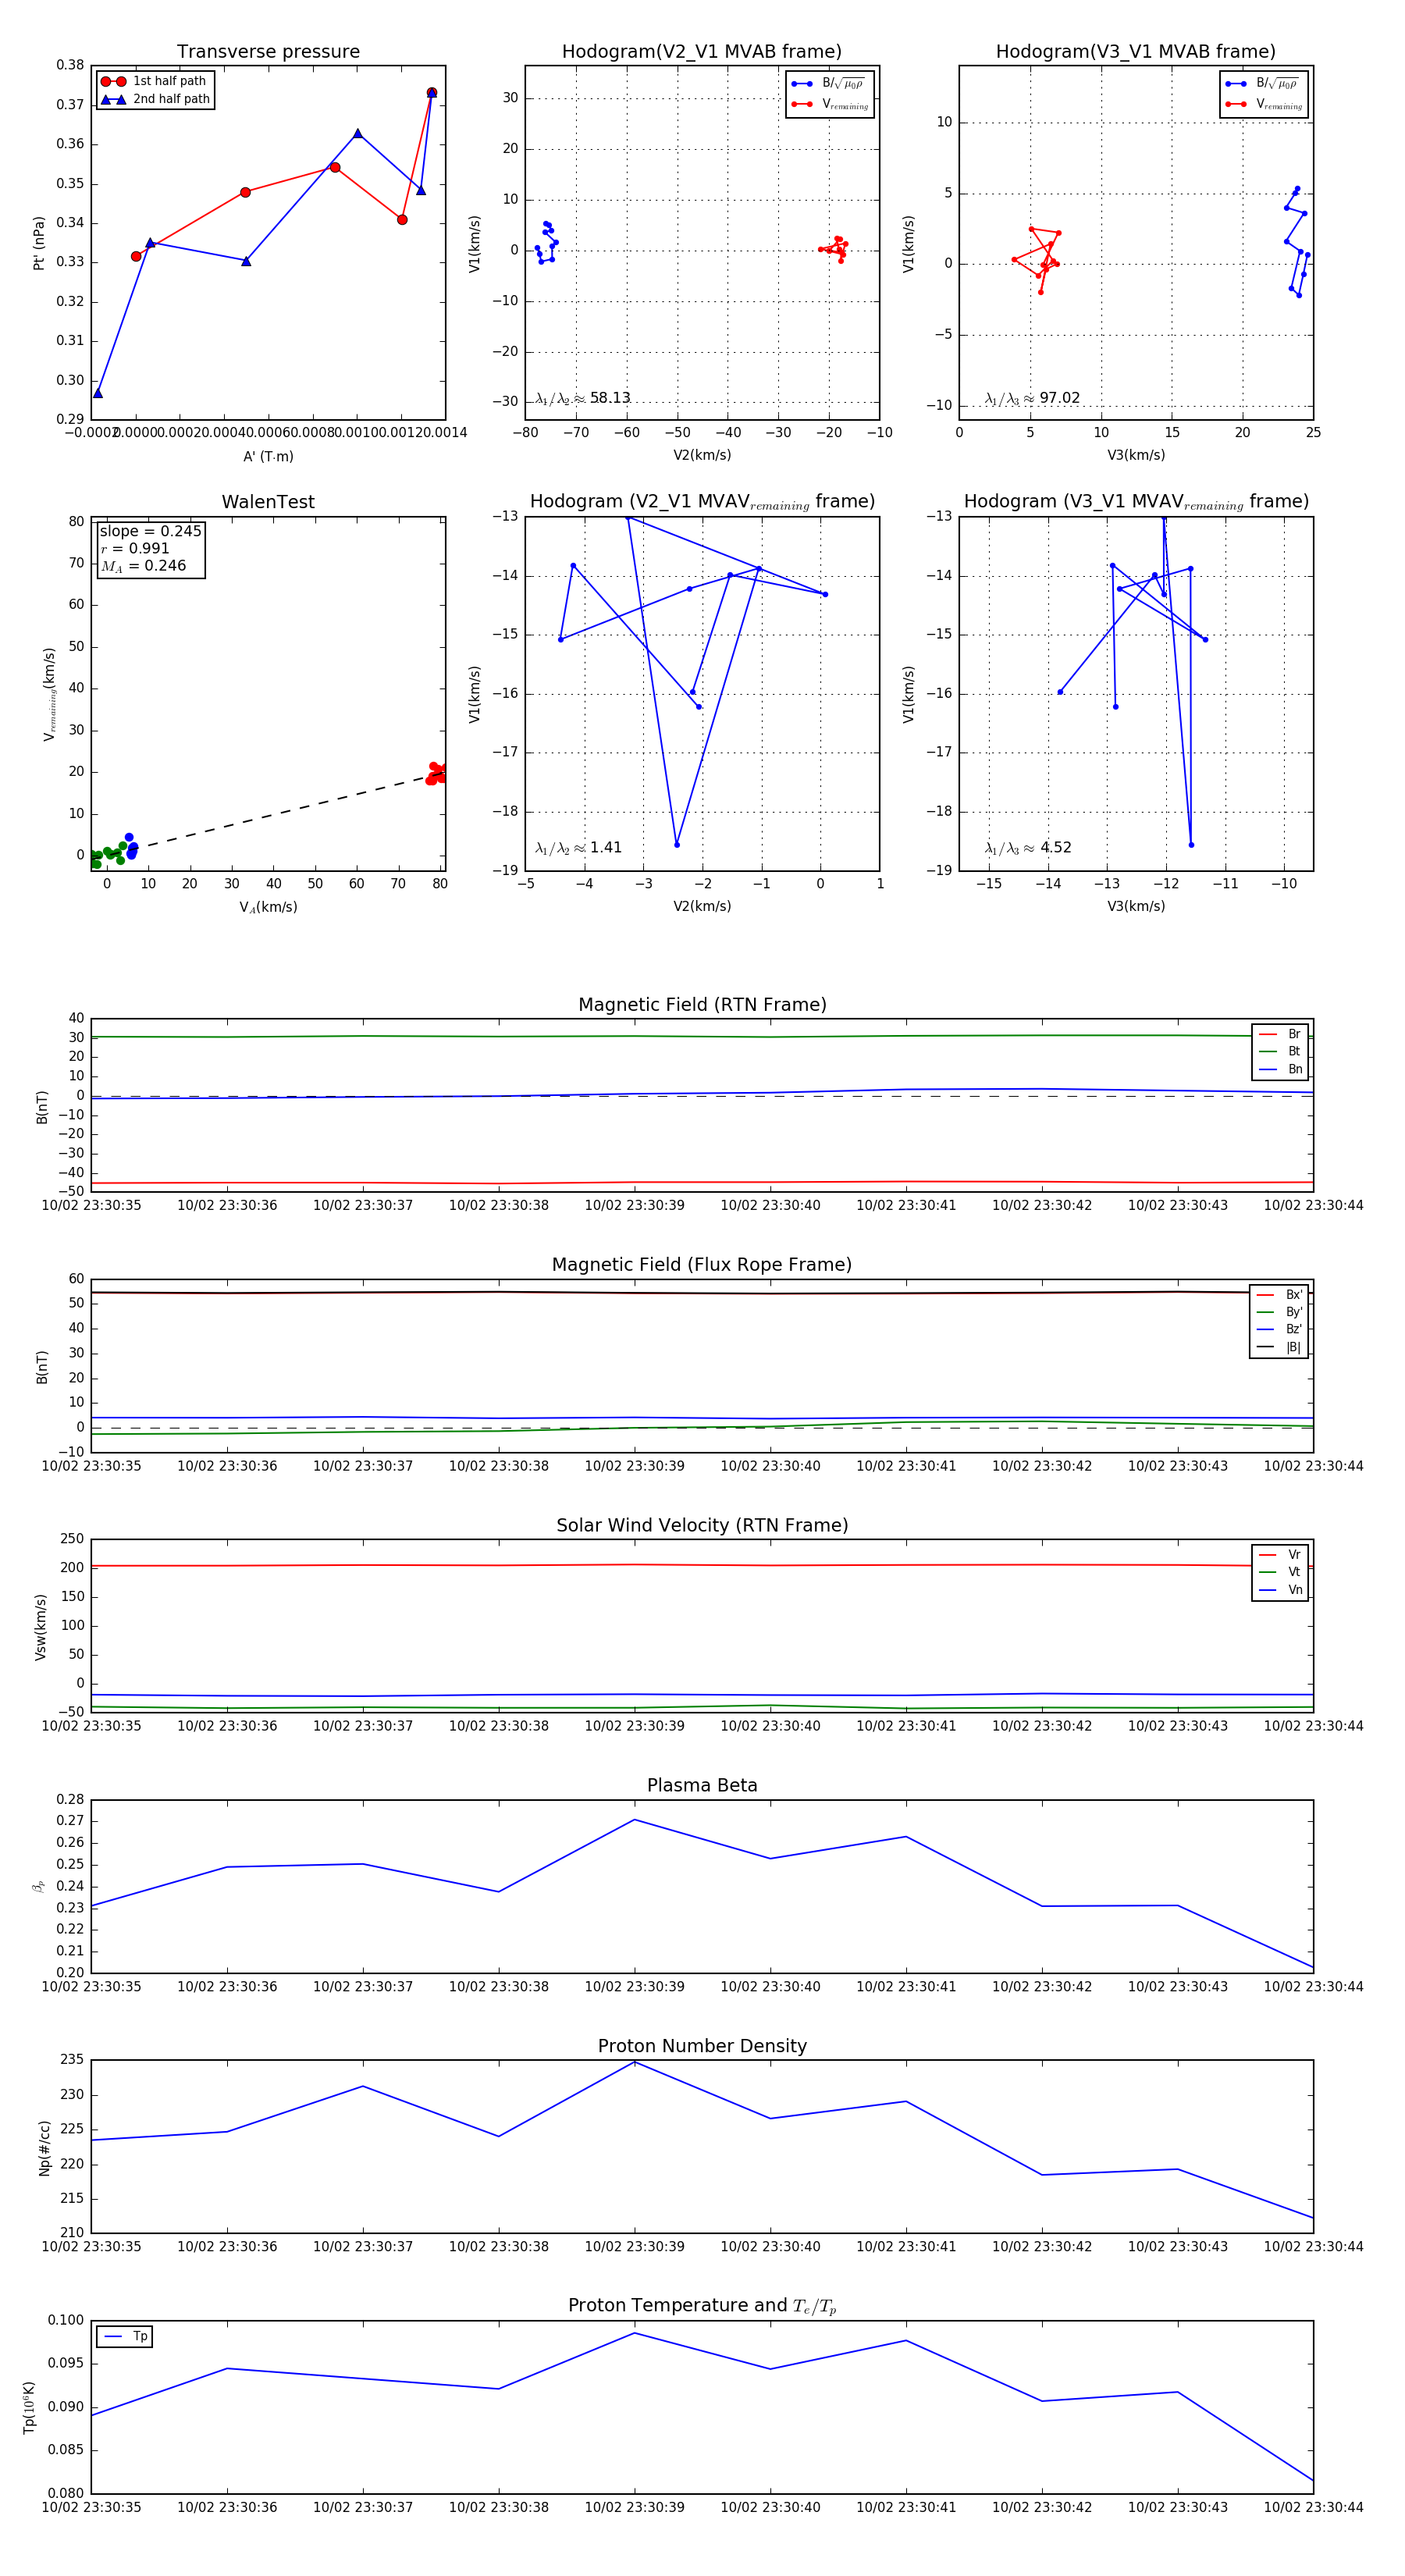The width and height of the screenshot is (1405, 2576).
Task: Click the WalenTest slope = 0.245 annotation box
Action: (150, 548)
